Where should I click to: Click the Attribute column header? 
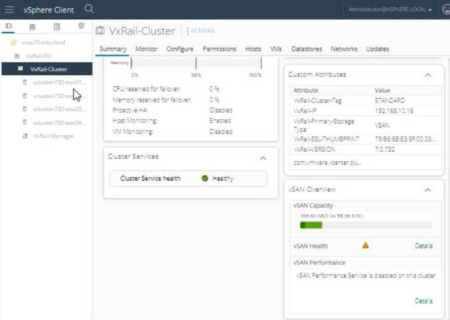click(306, 91)
